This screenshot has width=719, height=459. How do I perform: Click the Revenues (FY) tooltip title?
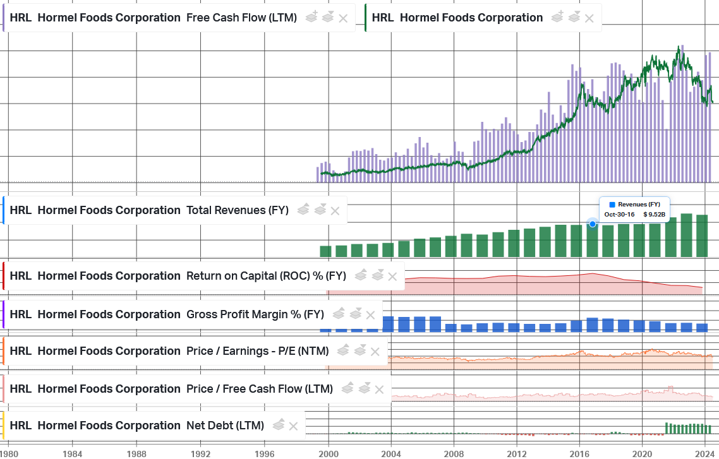tap(639, 205)
